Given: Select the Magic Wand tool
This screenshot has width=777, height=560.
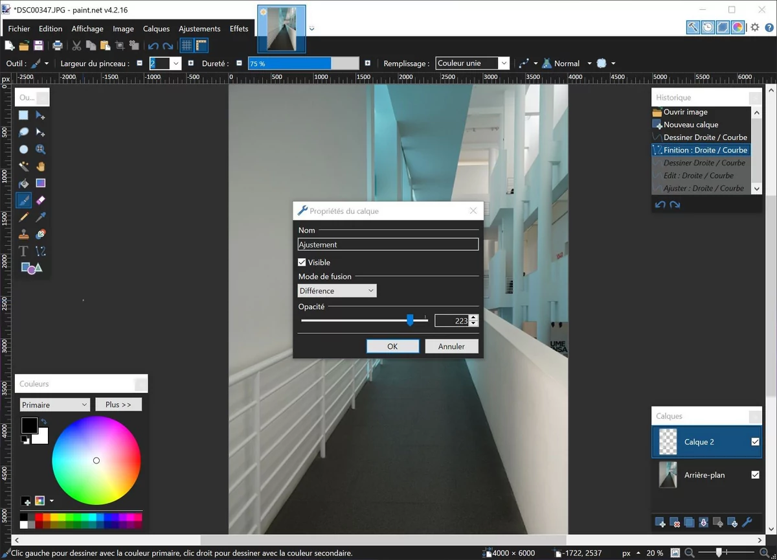Looking at the screenshot, I should (23, 167).
